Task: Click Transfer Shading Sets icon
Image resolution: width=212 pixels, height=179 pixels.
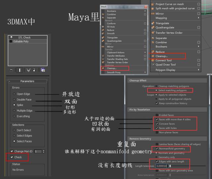Action: pyautogui.click(x=103, y=59)
